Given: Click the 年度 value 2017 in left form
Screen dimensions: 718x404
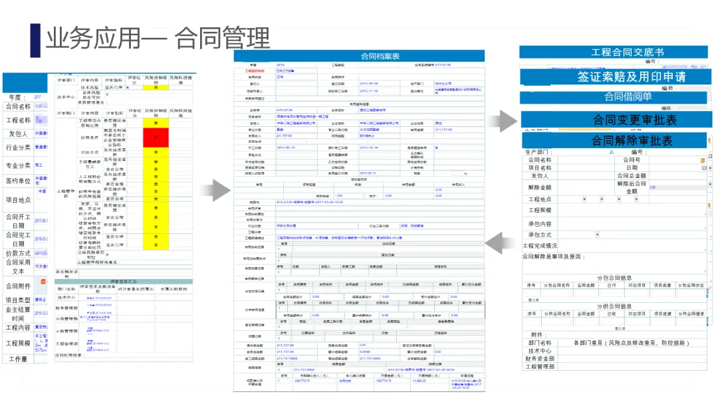Looking at the screenshot, I should pyautogui.click(x=37, y=97).
